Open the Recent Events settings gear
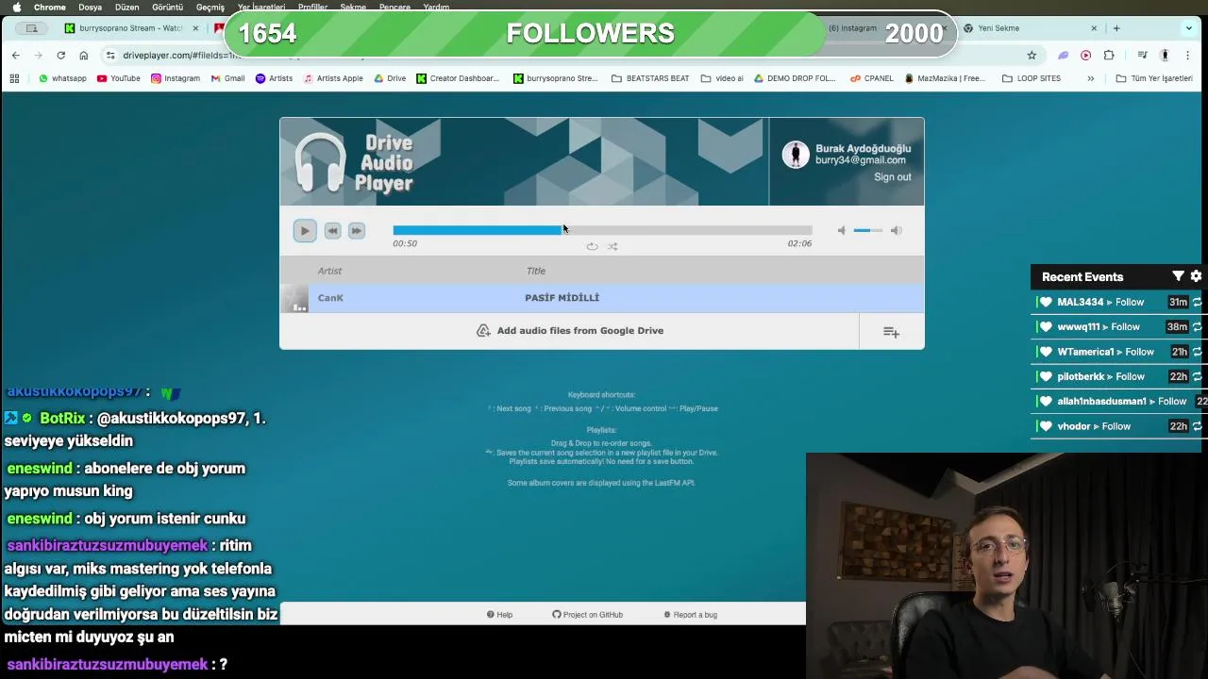The height and width of the screenshot is (679, 1208). 1196,276
